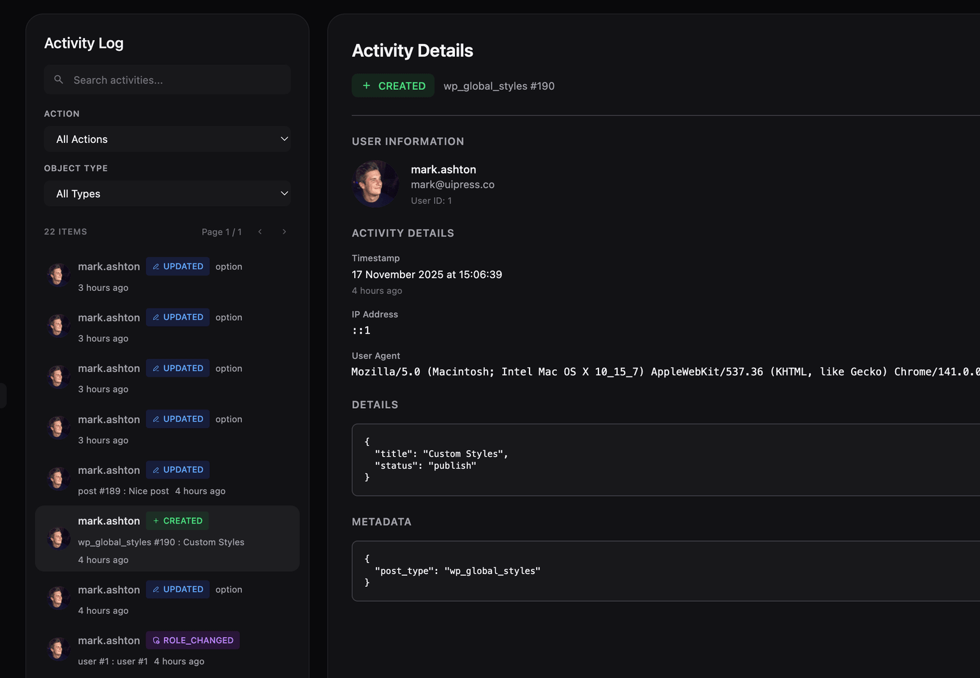Open the All Actions dropdown
Image resolution: width=980 pixels, height=678 pixels.
(x=167, y=139)
